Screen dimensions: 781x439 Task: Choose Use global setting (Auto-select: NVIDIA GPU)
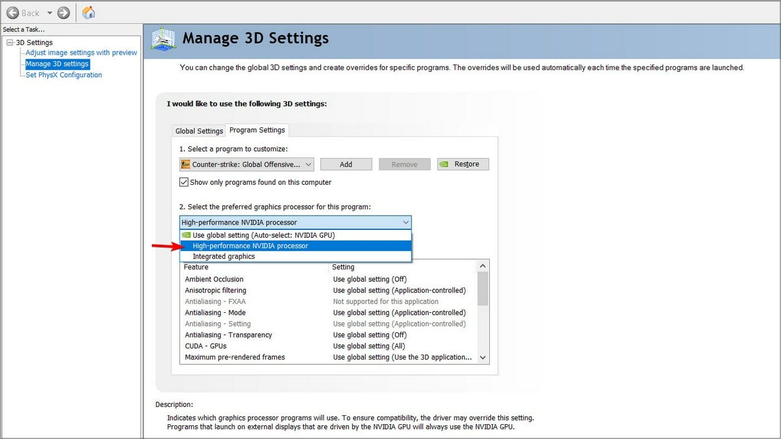tap(295, 235)
